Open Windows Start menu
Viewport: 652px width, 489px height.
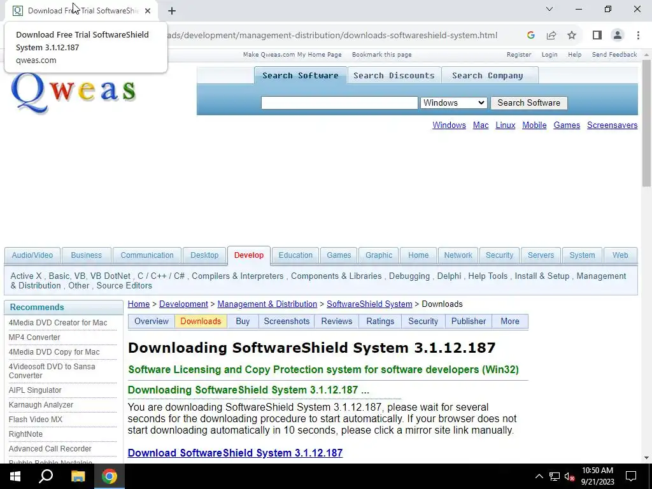15,476
